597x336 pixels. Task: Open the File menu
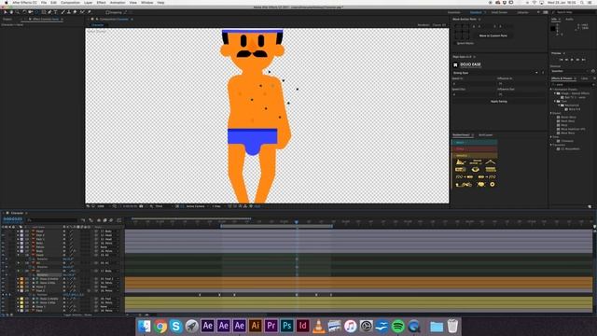(x=44, y=3)
